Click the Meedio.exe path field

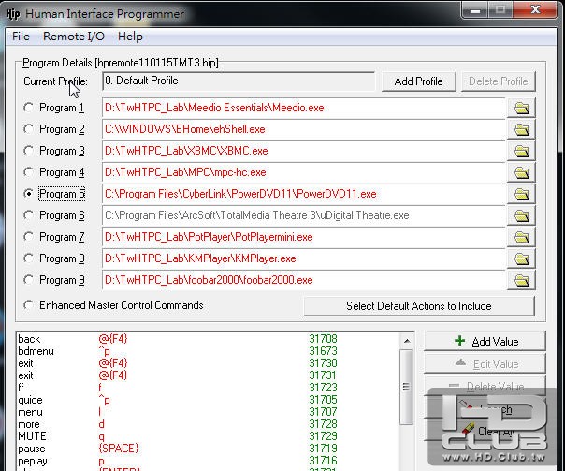(x=304, y=108)
